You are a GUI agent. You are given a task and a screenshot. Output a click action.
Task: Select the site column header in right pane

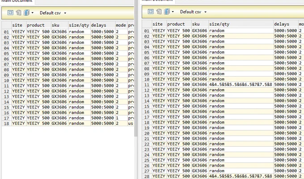pos(159,24)
